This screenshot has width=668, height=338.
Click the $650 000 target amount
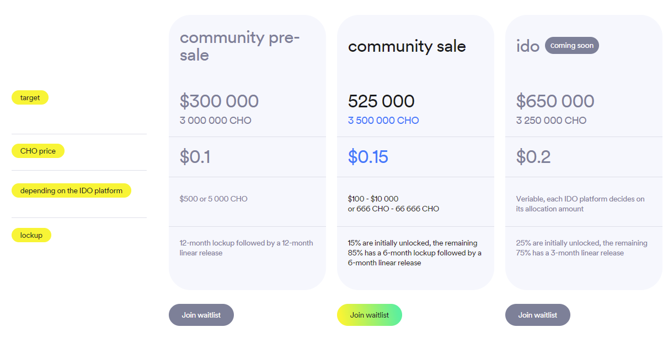(x=555, y=101)
